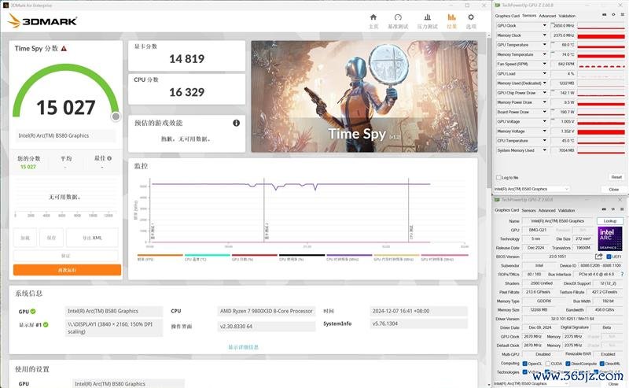Click the orange run again button

point(67,270)
